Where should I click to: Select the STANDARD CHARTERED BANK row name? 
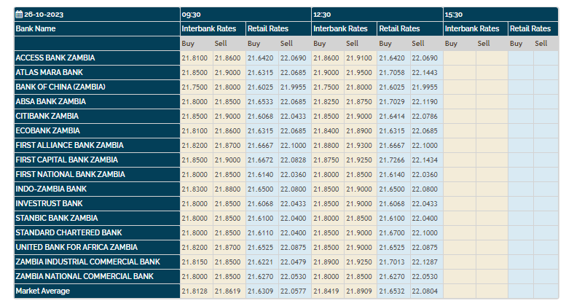click(x=68, y=232)
